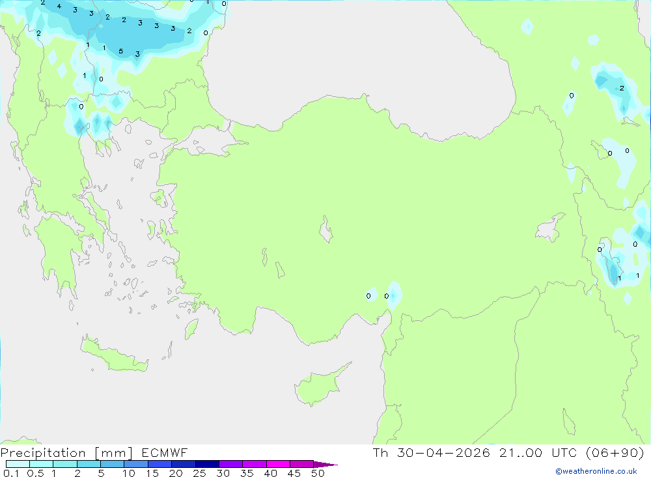651x477 pixels.
Task: Click the '40' legend scale label
Action: pos(270,473)
